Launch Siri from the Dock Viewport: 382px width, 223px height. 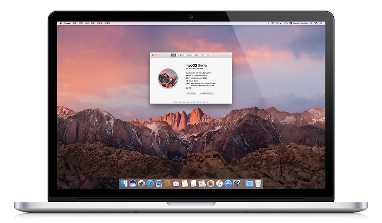[x=133, y=183]
